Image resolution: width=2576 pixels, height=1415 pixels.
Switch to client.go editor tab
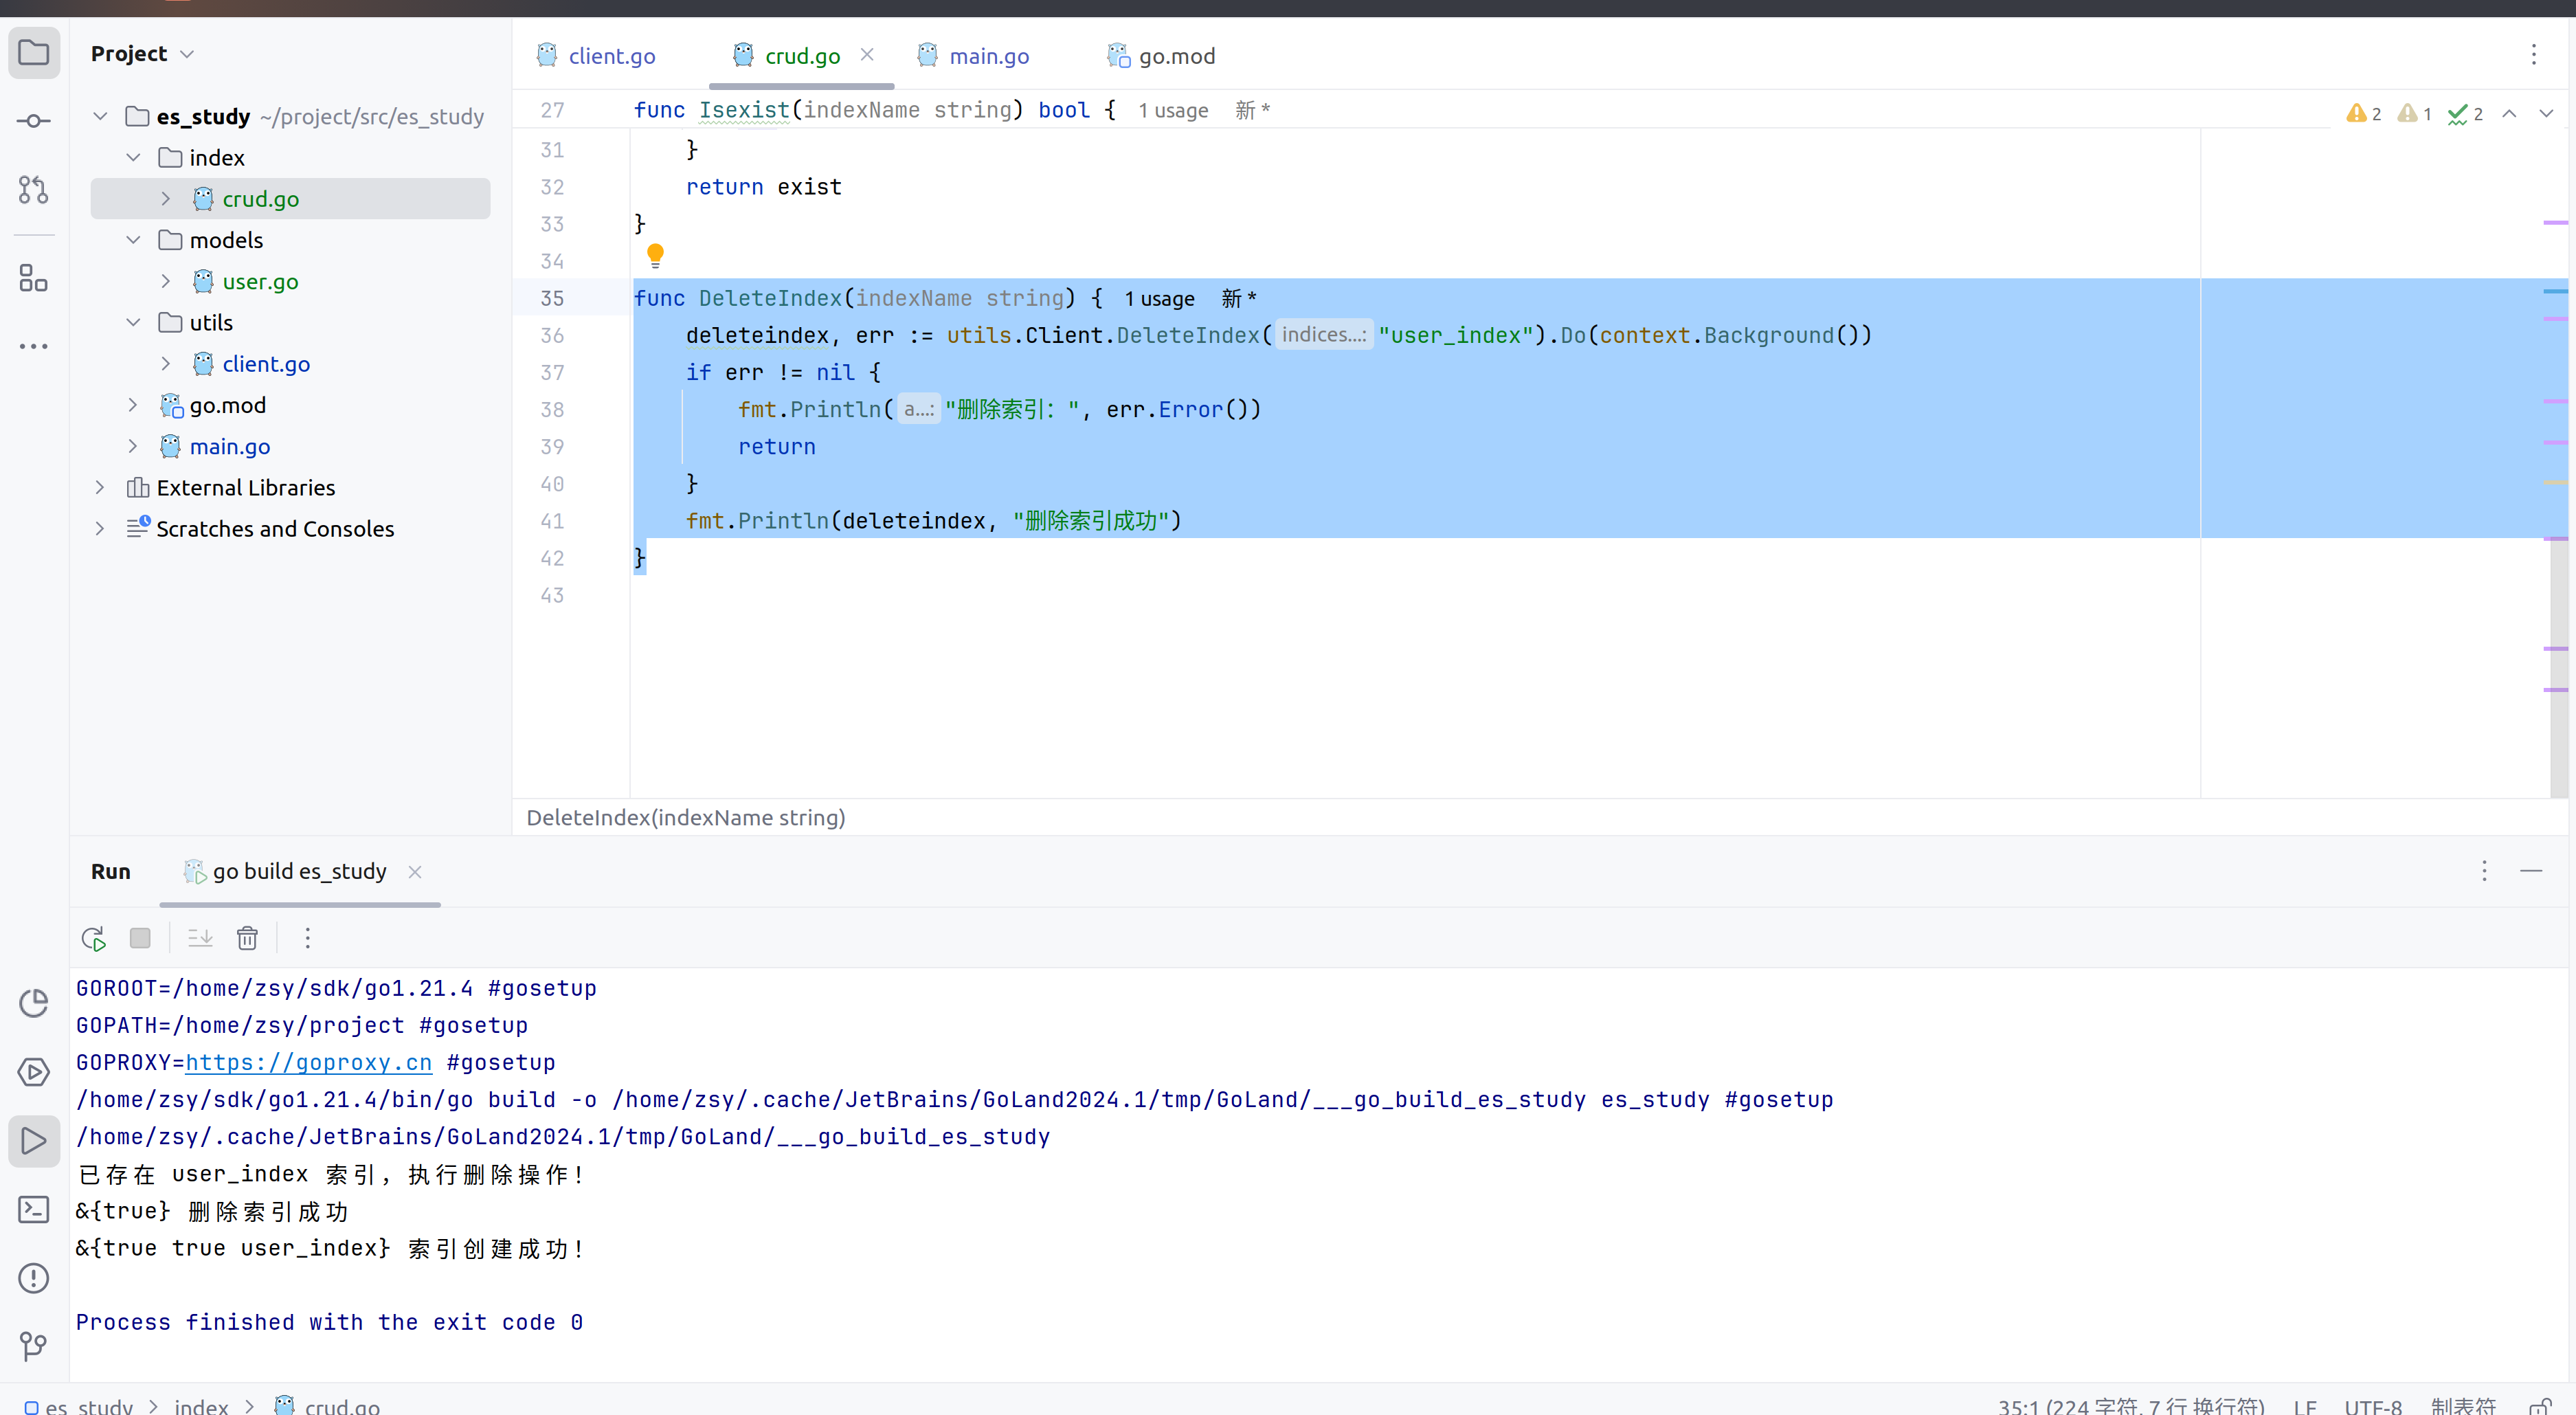pyautogui.click(x=596, y=56)
